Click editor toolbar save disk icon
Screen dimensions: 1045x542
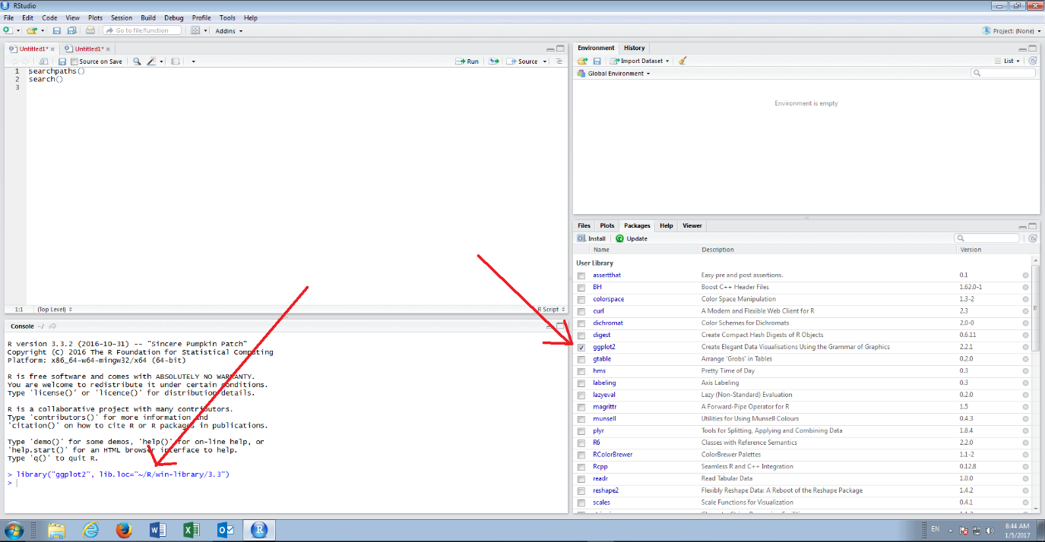[62, 61]
